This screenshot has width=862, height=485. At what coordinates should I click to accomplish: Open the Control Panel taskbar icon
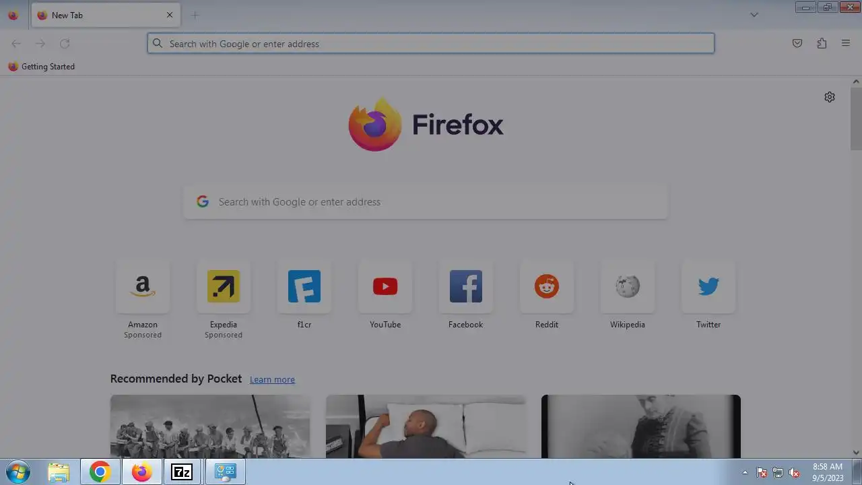[x=225, y=472]
